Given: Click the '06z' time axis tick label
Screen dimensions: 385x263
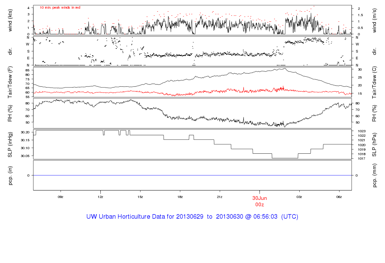Looking at the screenshot, I should 339,197.
